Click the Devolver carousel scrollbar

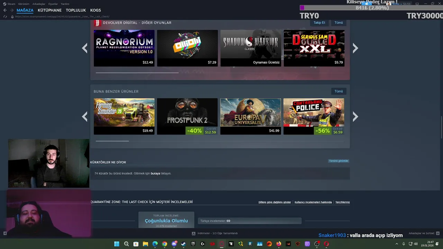point(137,73)
